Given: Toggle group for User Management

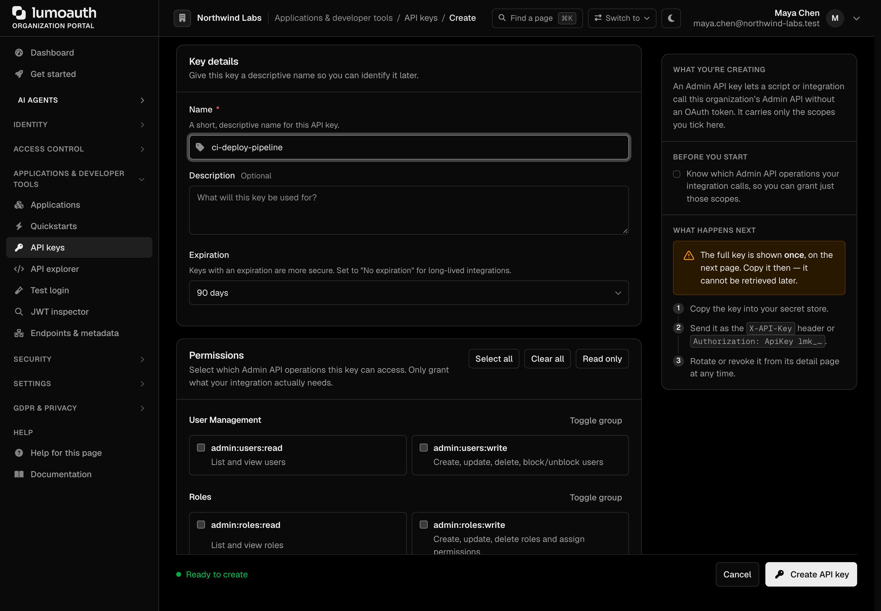Looking at the screenshot, I should click(x=596, y=420).
